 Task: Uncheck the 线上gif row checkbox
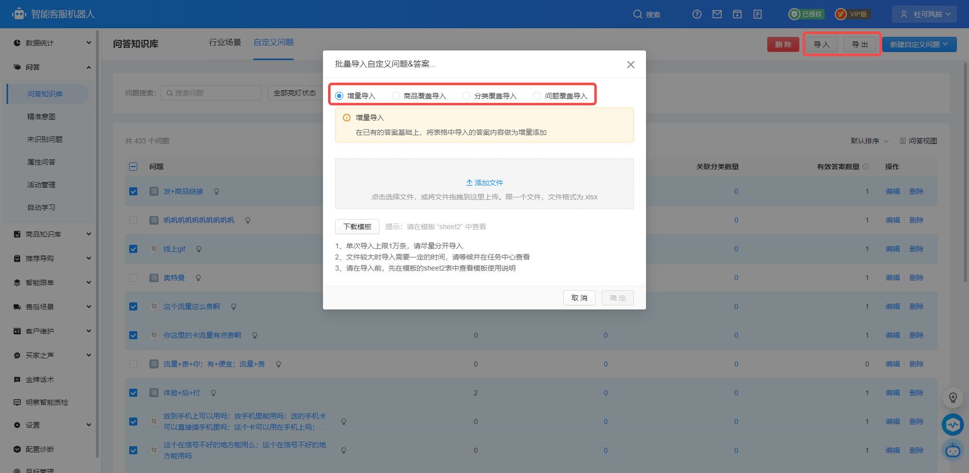[x=133, y=249]
